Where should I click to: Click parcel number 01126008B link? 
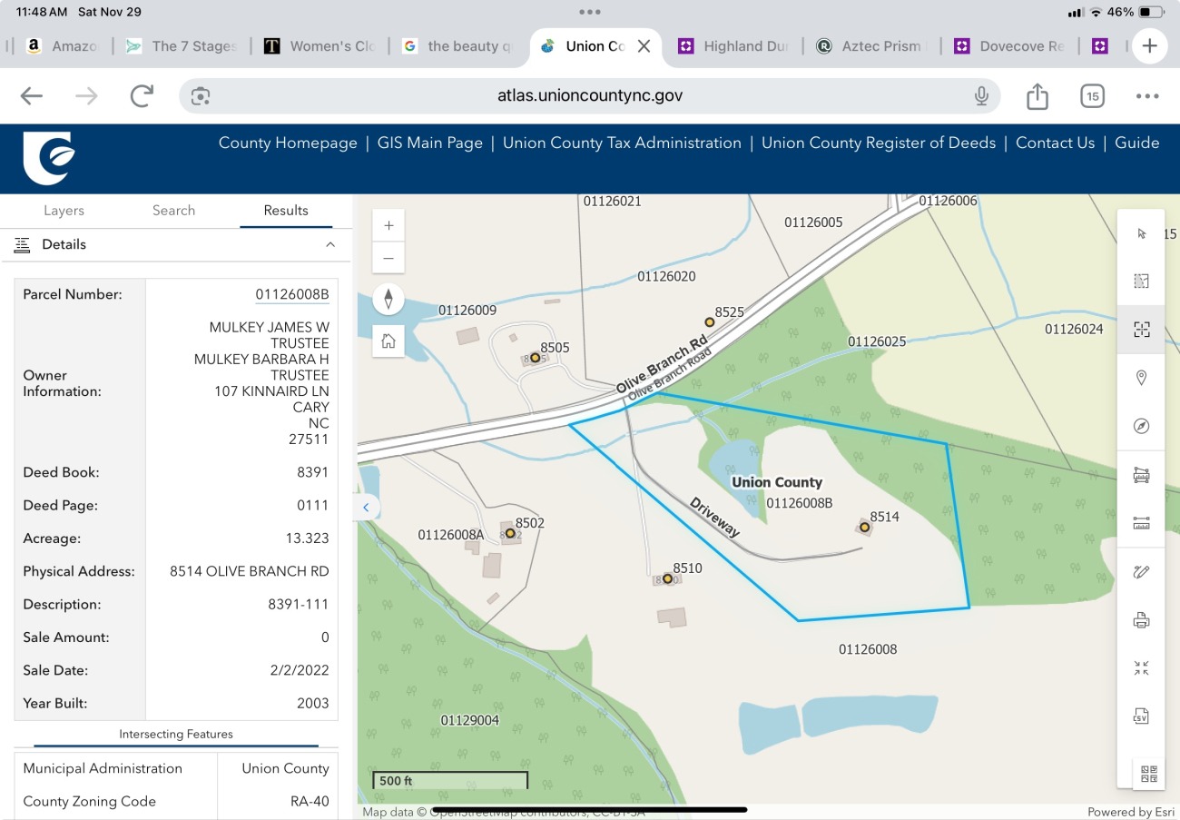tap(291, 294)
